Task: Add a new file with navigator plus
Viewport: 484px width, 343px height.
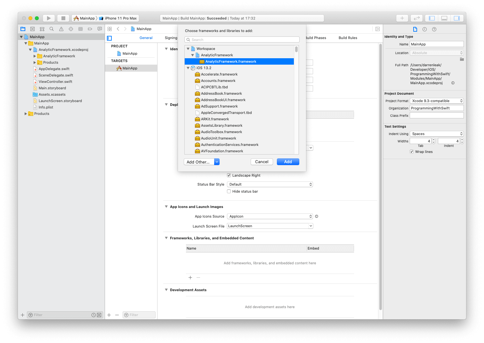Action: tap(22, 315)
